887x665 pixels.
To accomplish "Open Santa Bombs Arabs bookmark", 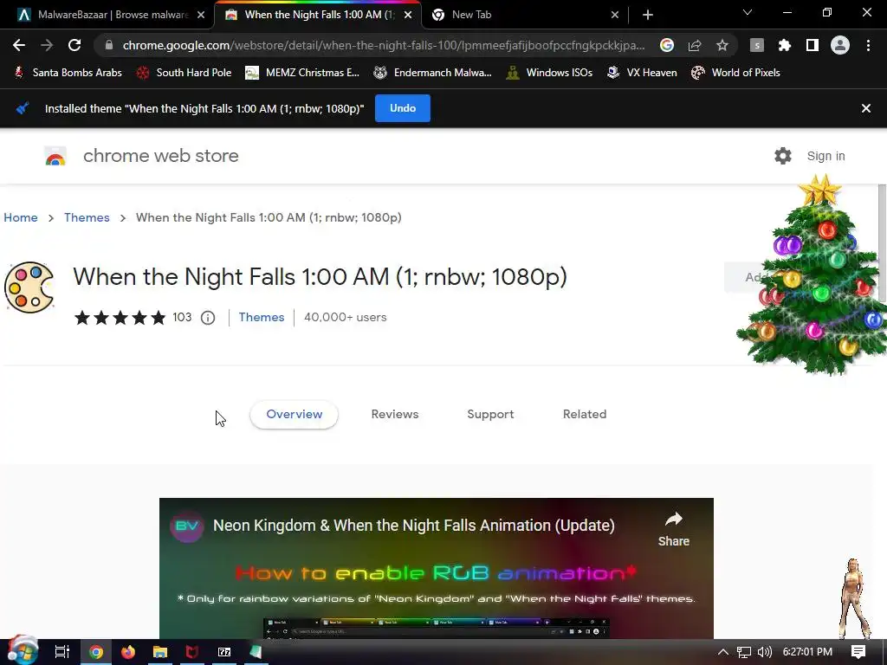I will tap(68, 73).
